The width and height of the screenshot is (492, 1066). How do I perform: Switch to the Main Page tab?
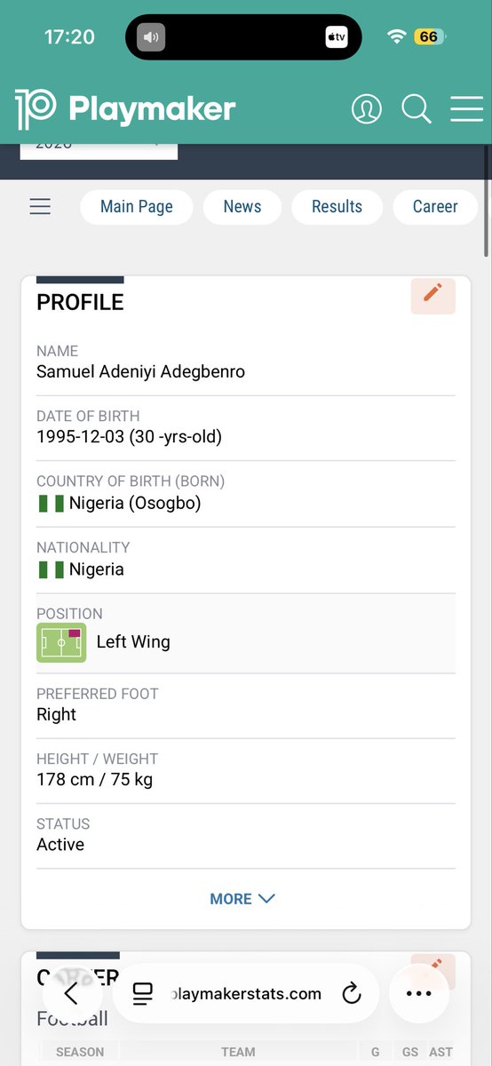[x=137, y=207]
